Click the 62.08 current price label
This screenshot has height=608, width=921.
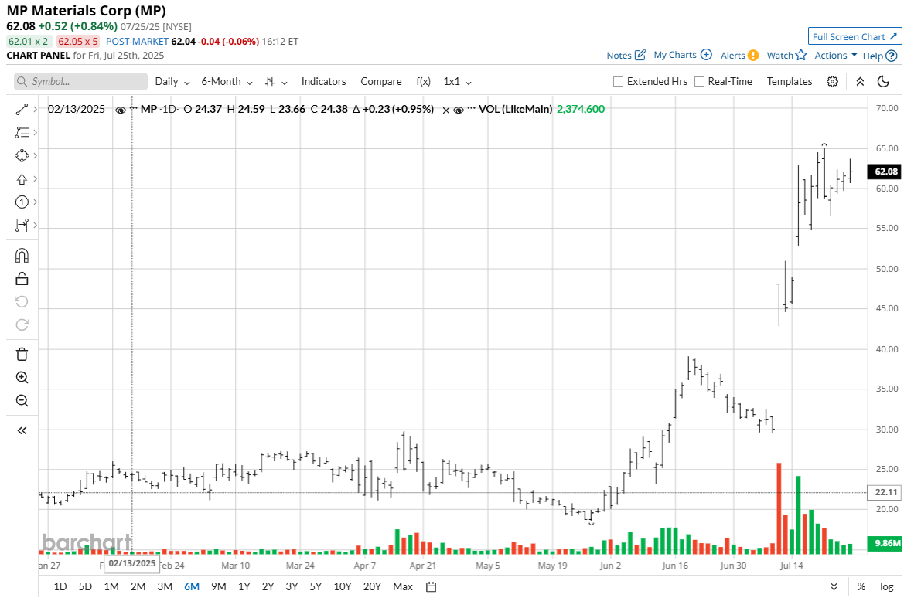coord(885,172)
